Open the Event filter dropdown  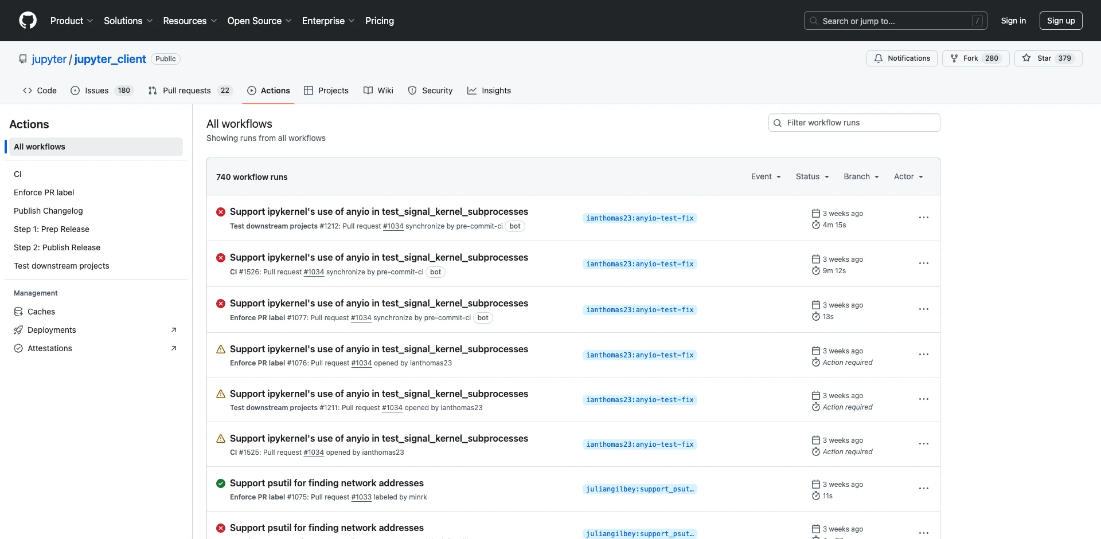pos(766,176)
